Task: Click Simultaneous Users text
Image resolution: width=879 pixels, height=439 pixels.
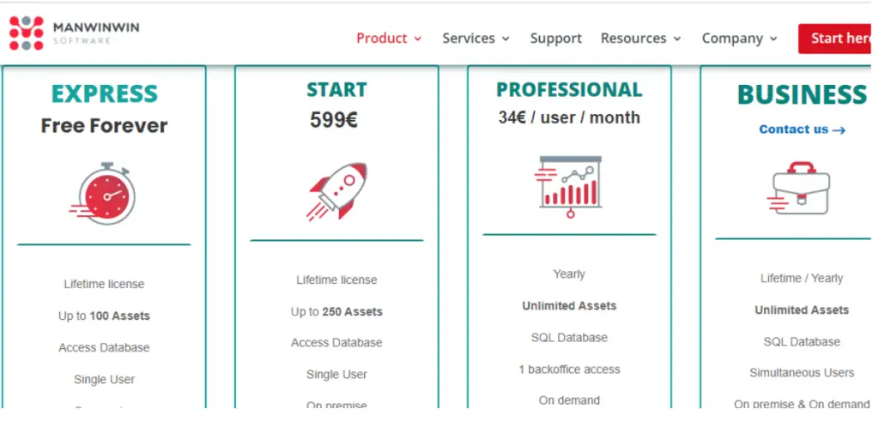Action: point(802,373)
